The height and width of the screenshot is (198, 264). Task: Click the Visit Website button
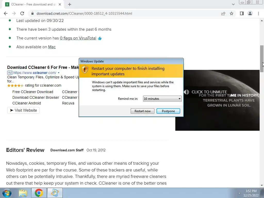(x=23, y=110)
